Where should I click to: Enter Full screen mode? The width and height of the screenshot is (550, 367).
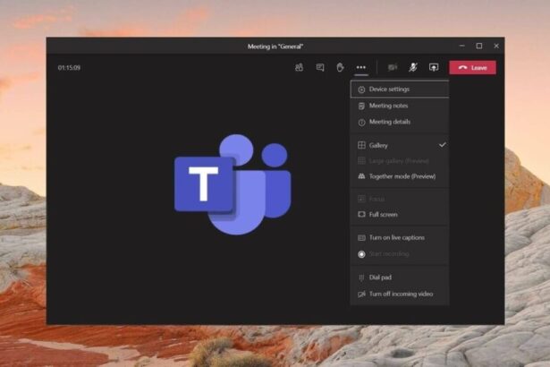tap(400, 214)
